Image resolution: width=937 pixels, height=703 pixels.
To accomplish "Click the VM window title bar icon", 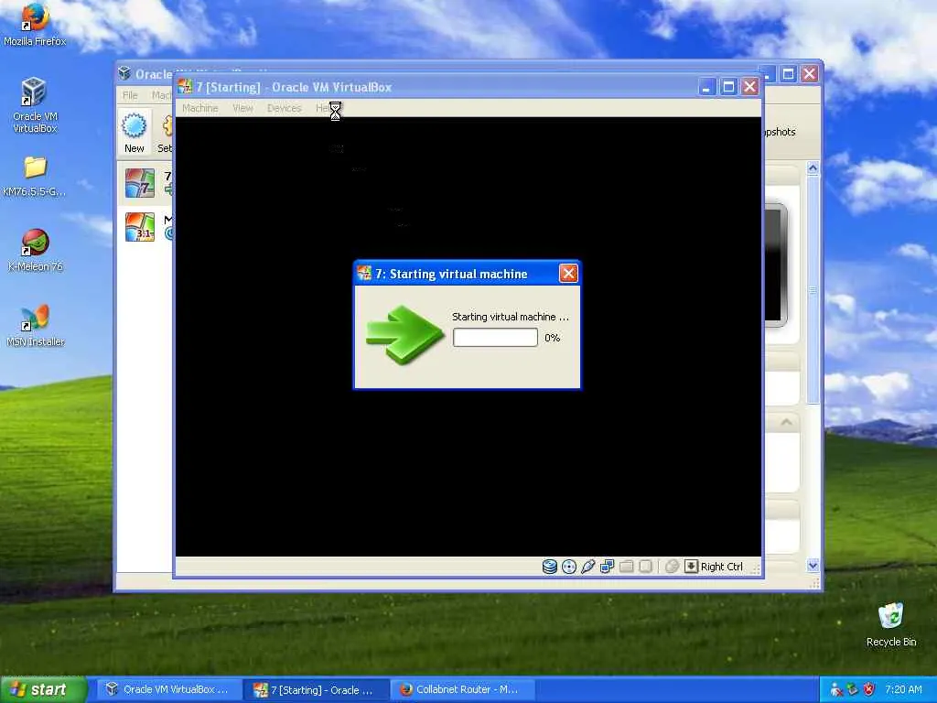I will 185,87.
